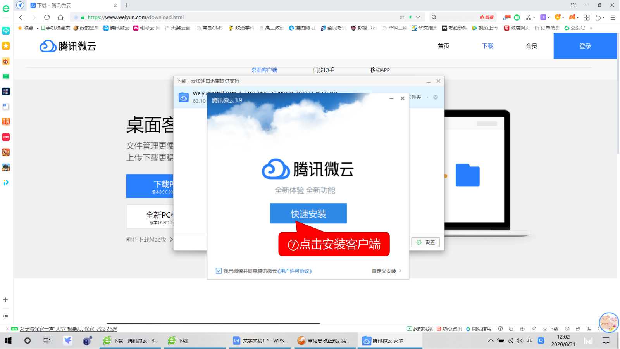620x349 pixels.
Task: Open the 用户许可协议 license agreement link
Action: 295,271
